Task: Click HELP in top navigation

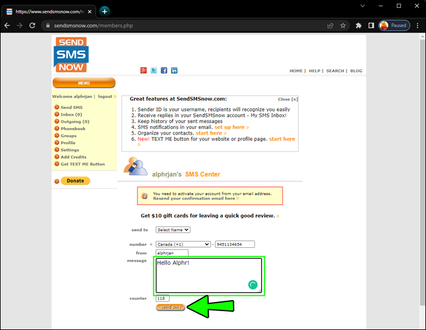Action: pyautogui.click(x=315, y=71)
